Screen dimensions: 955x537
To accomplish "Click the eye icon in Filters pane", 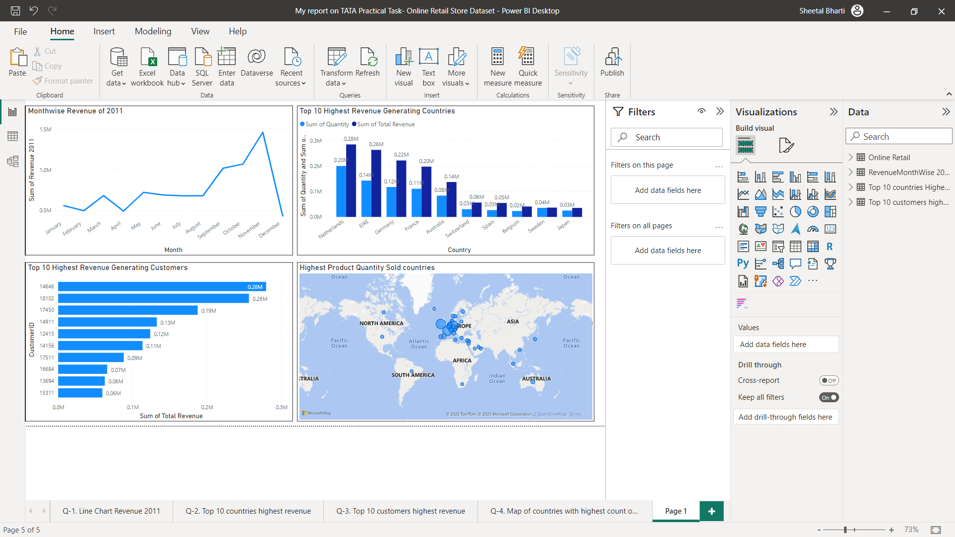I will click(701, 111).
